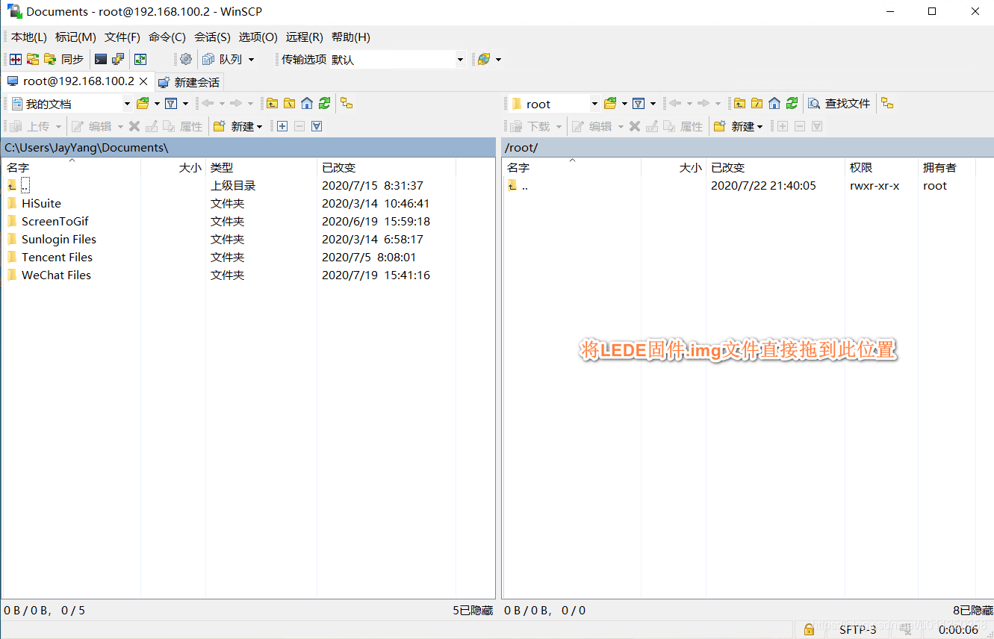The image size is (994, 639).
Task: Sort remote panel by 拥有者 column
Action: (946, 167)
